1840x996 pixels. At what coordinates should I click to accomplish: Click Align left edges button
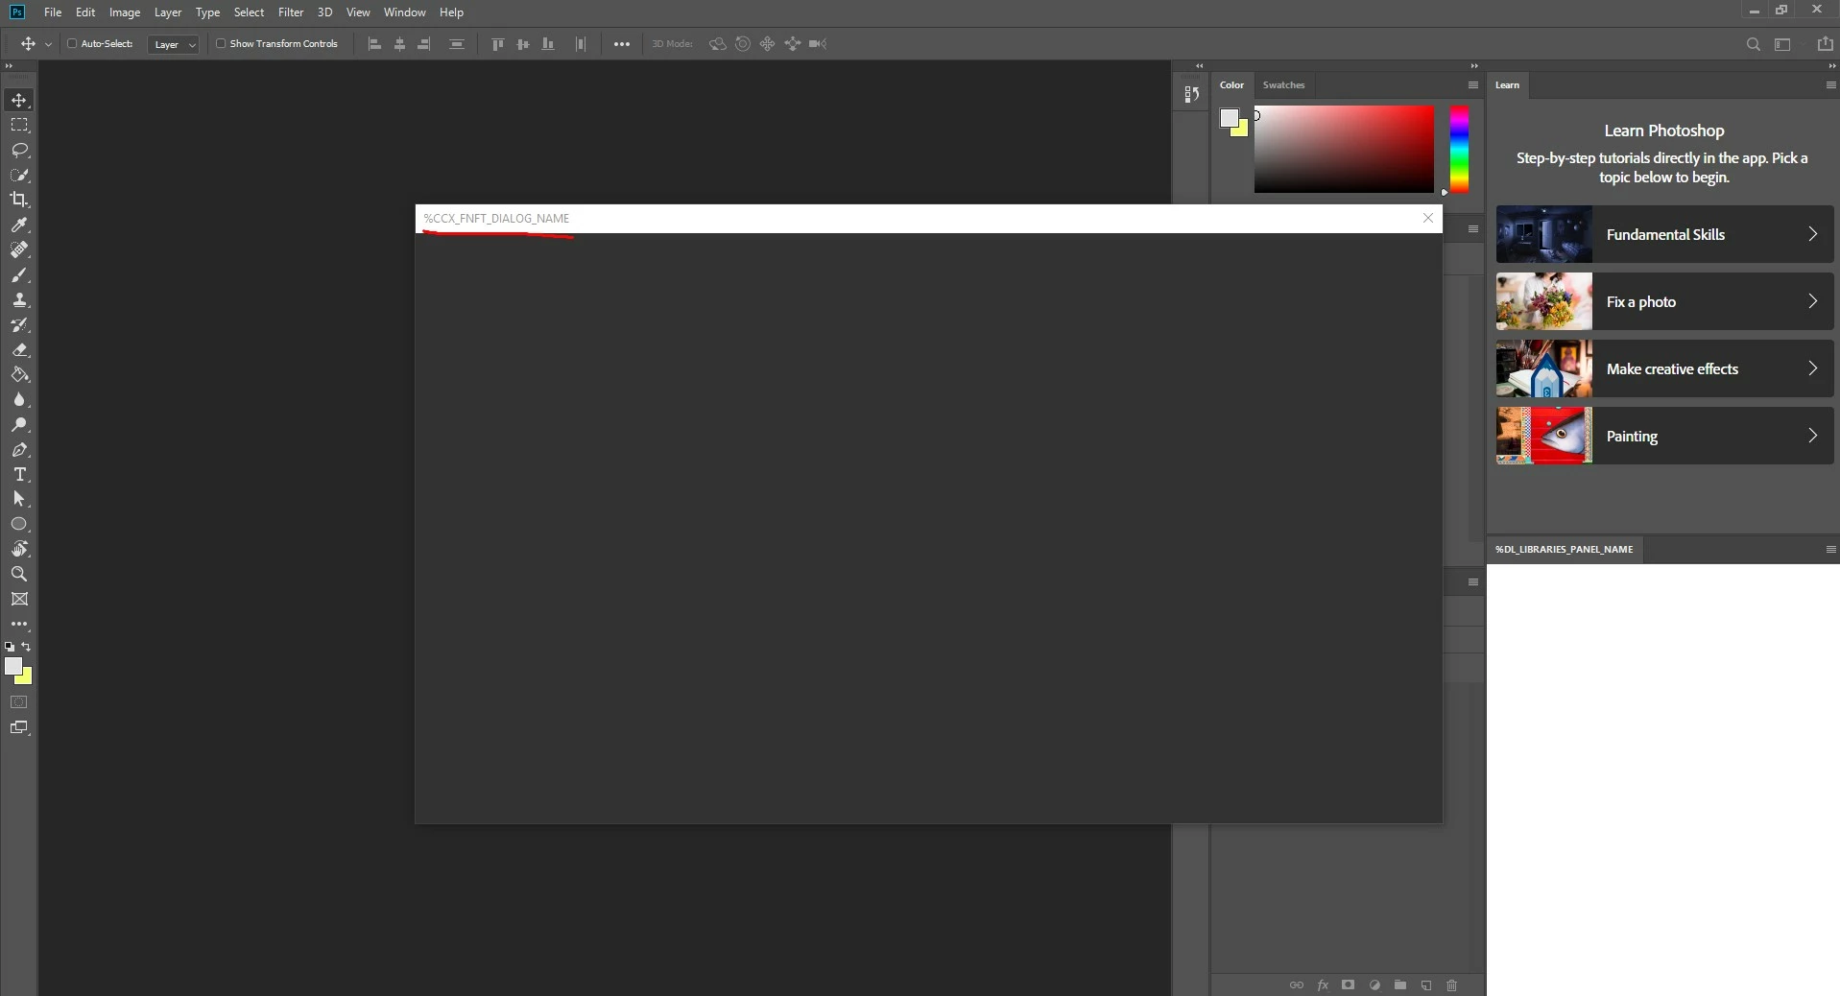pos(375,44)
